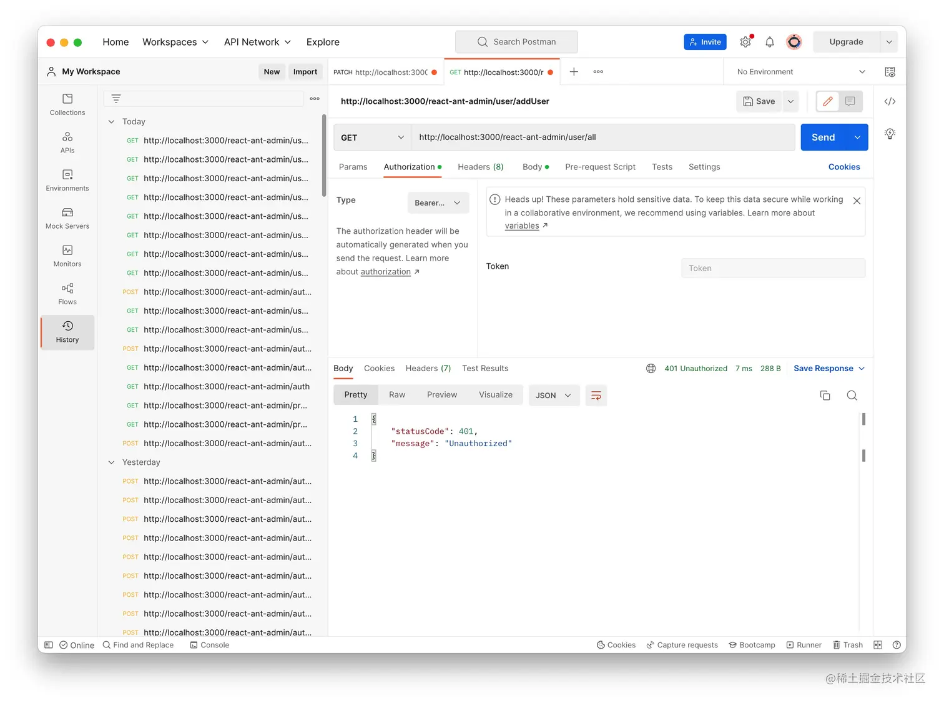Open the Save options dropdown arrow

790,101
